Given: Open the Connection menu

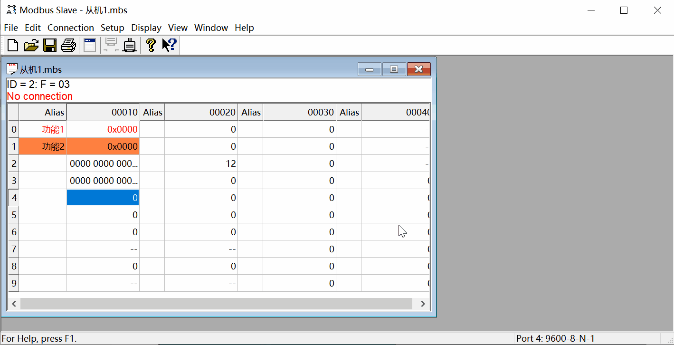Looking at the screenshot, I should (x=71, y=28).
